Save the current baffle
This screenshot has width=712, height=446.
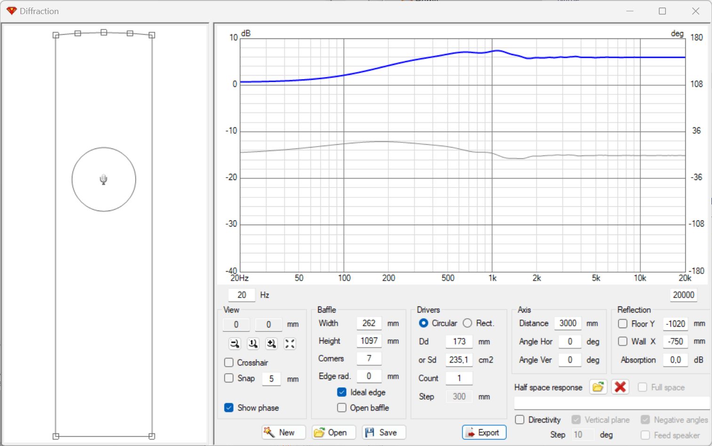(x=384, y=432)
